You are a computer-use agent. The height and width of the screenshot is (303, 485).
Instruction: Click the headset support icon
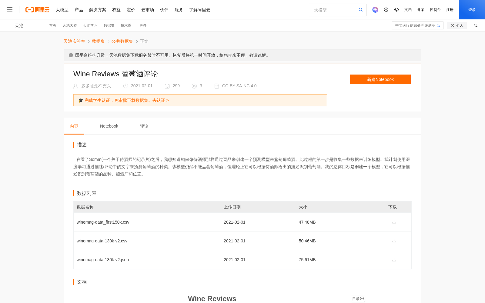pyautogui.click(x=396, y=10)
